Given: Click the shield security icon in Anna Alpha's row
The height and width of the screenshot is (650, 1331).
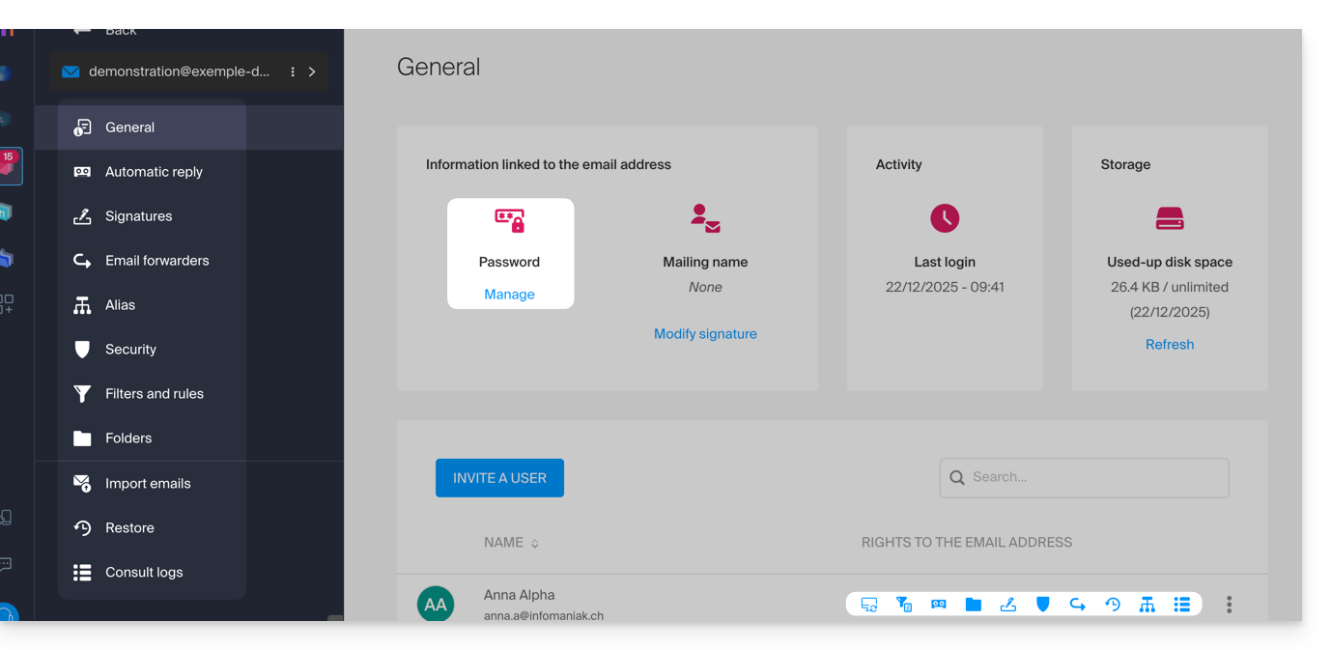Looking at the screenshot, I should (1043, 605).
